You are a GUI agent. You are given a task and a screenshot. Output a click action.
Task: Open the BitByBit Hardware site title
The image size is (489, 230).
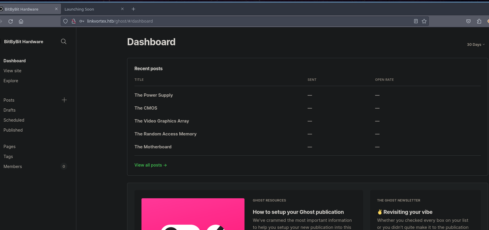23,42
